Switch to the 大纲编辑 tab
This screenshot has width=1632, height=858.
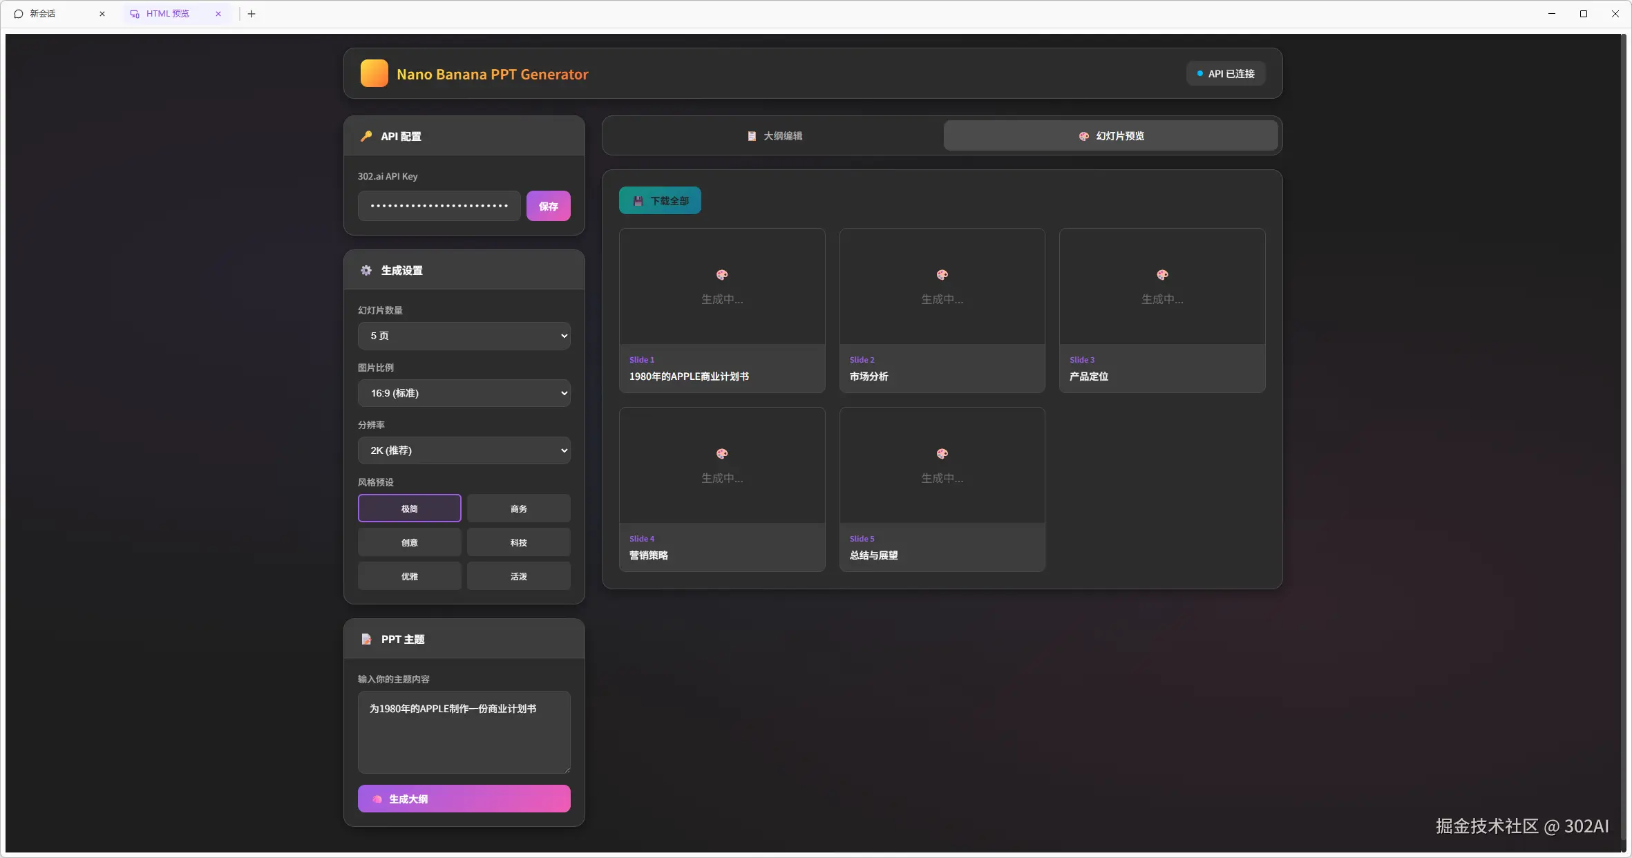coord(774,136)
